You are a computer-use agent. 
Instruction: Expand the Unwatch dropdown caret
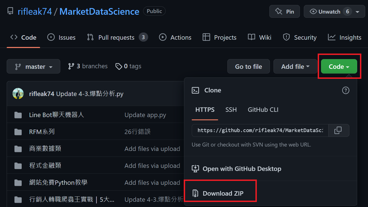[357, 12]
